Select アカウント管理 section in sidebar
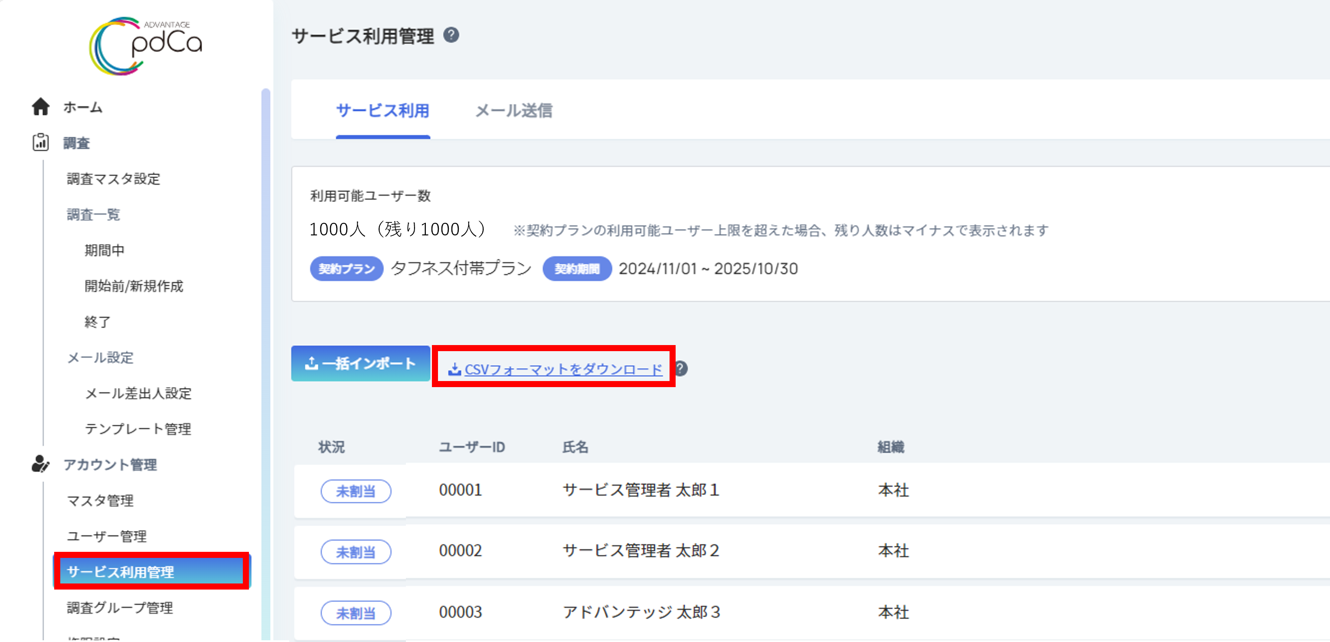 (x=110, y=464)
